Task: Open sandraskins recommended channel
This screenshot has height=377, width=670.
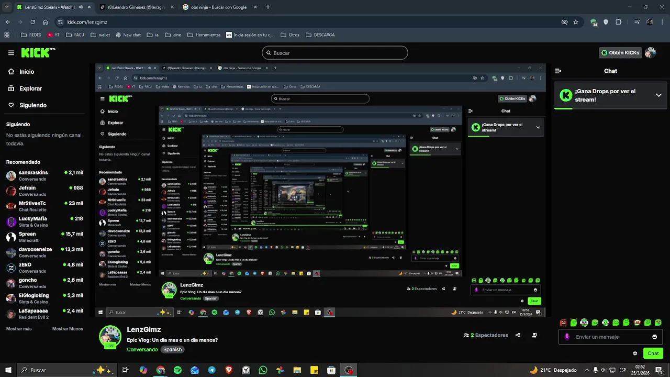Action: 45,175
